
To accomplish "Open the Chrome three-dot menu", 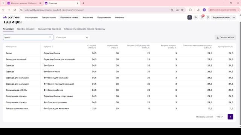I will [238, 10].
